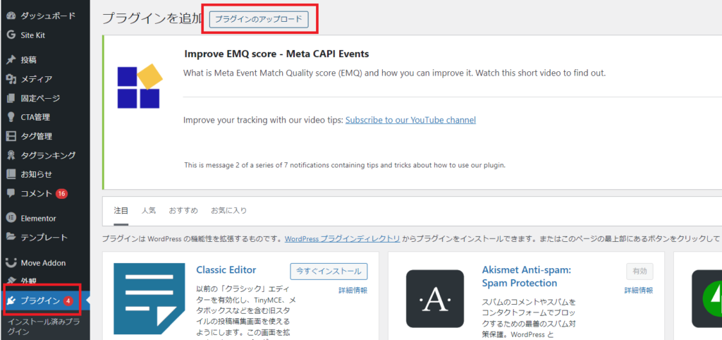Open タグランキング menu item
Screen dimensions: 722x340
49,155
